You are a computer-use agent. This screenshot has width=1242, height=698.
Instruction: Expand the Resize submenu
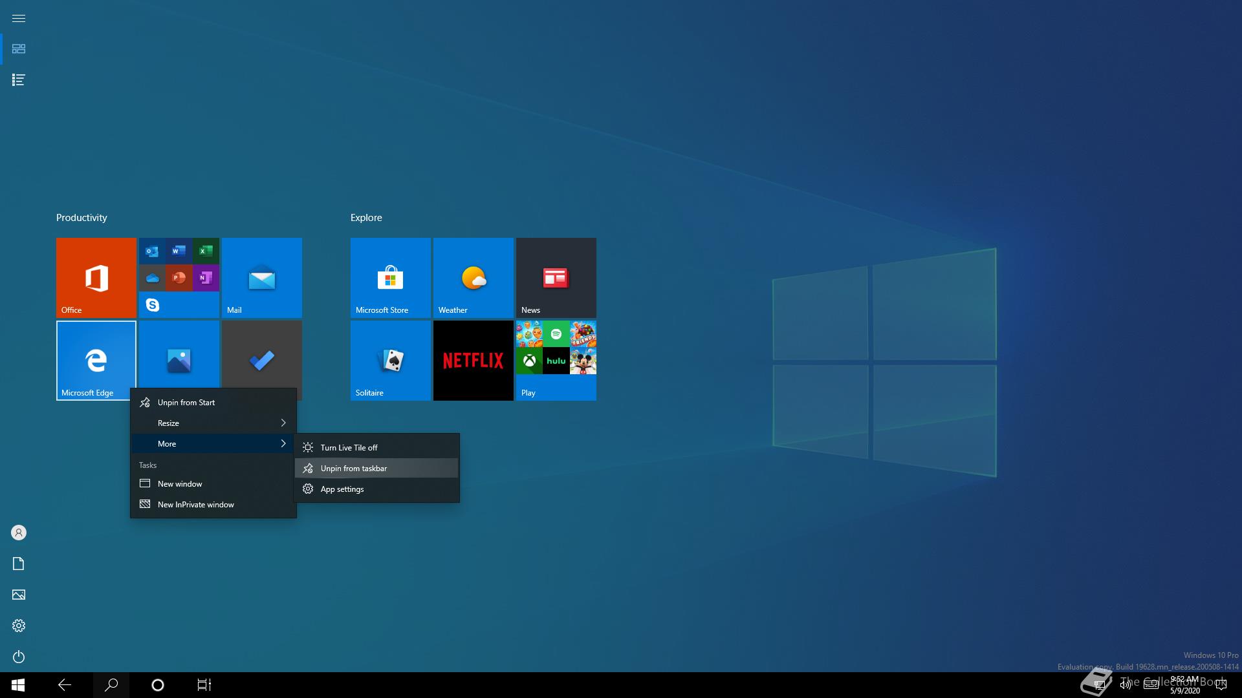pyautogui.click(x=213, y=423)
